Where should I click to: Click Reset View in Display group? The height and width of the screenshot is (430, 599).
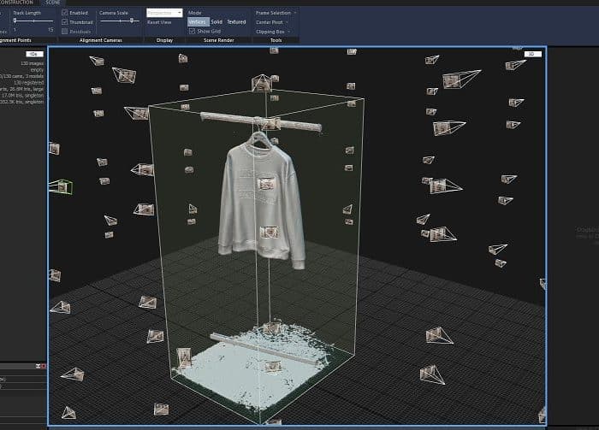tap(159, 22)
